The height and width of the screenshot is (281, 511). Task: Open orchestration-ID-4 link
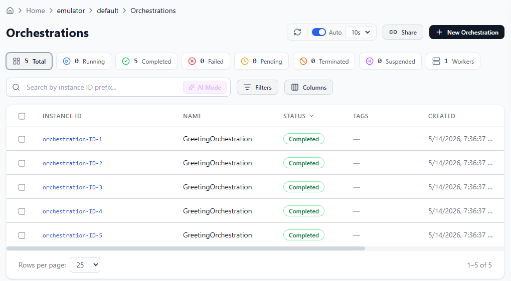click(72, 212)
